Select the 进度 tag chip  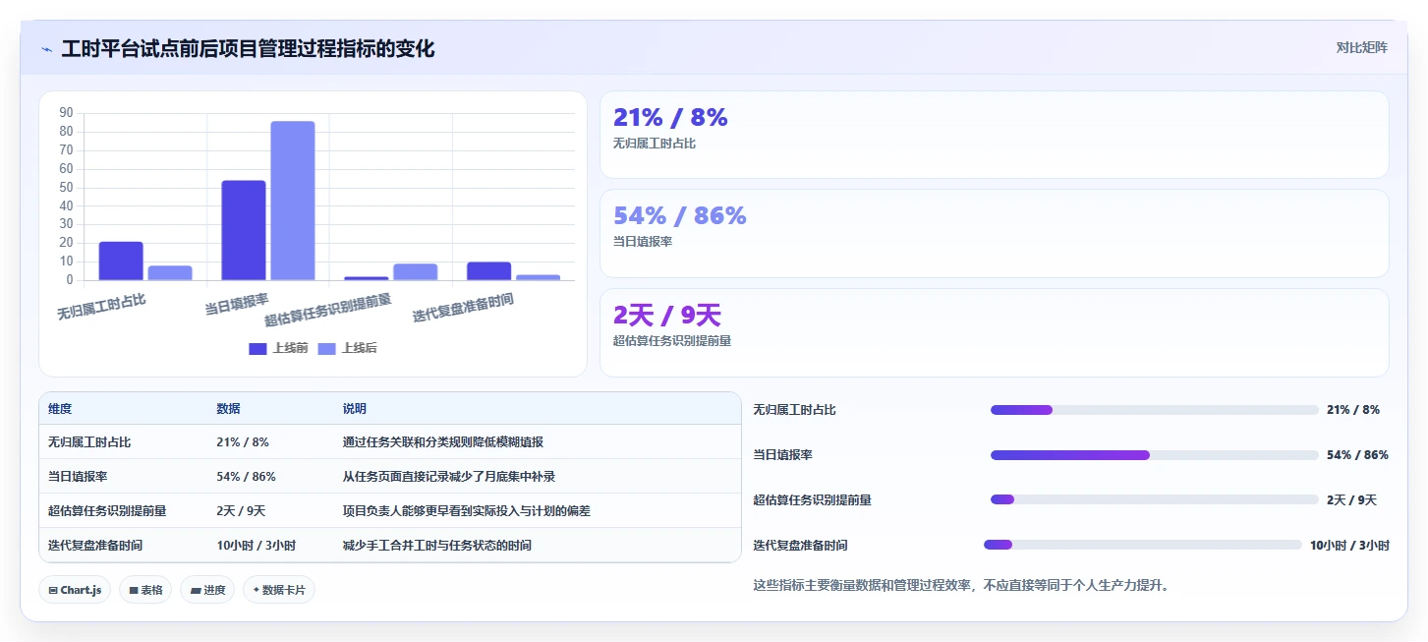(207, 590)
